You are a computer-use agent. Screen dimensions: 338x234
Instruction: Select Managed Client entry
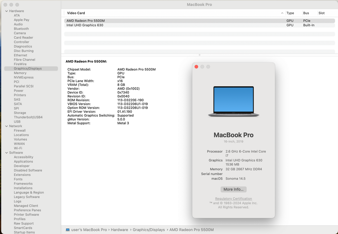click(26, 206)
